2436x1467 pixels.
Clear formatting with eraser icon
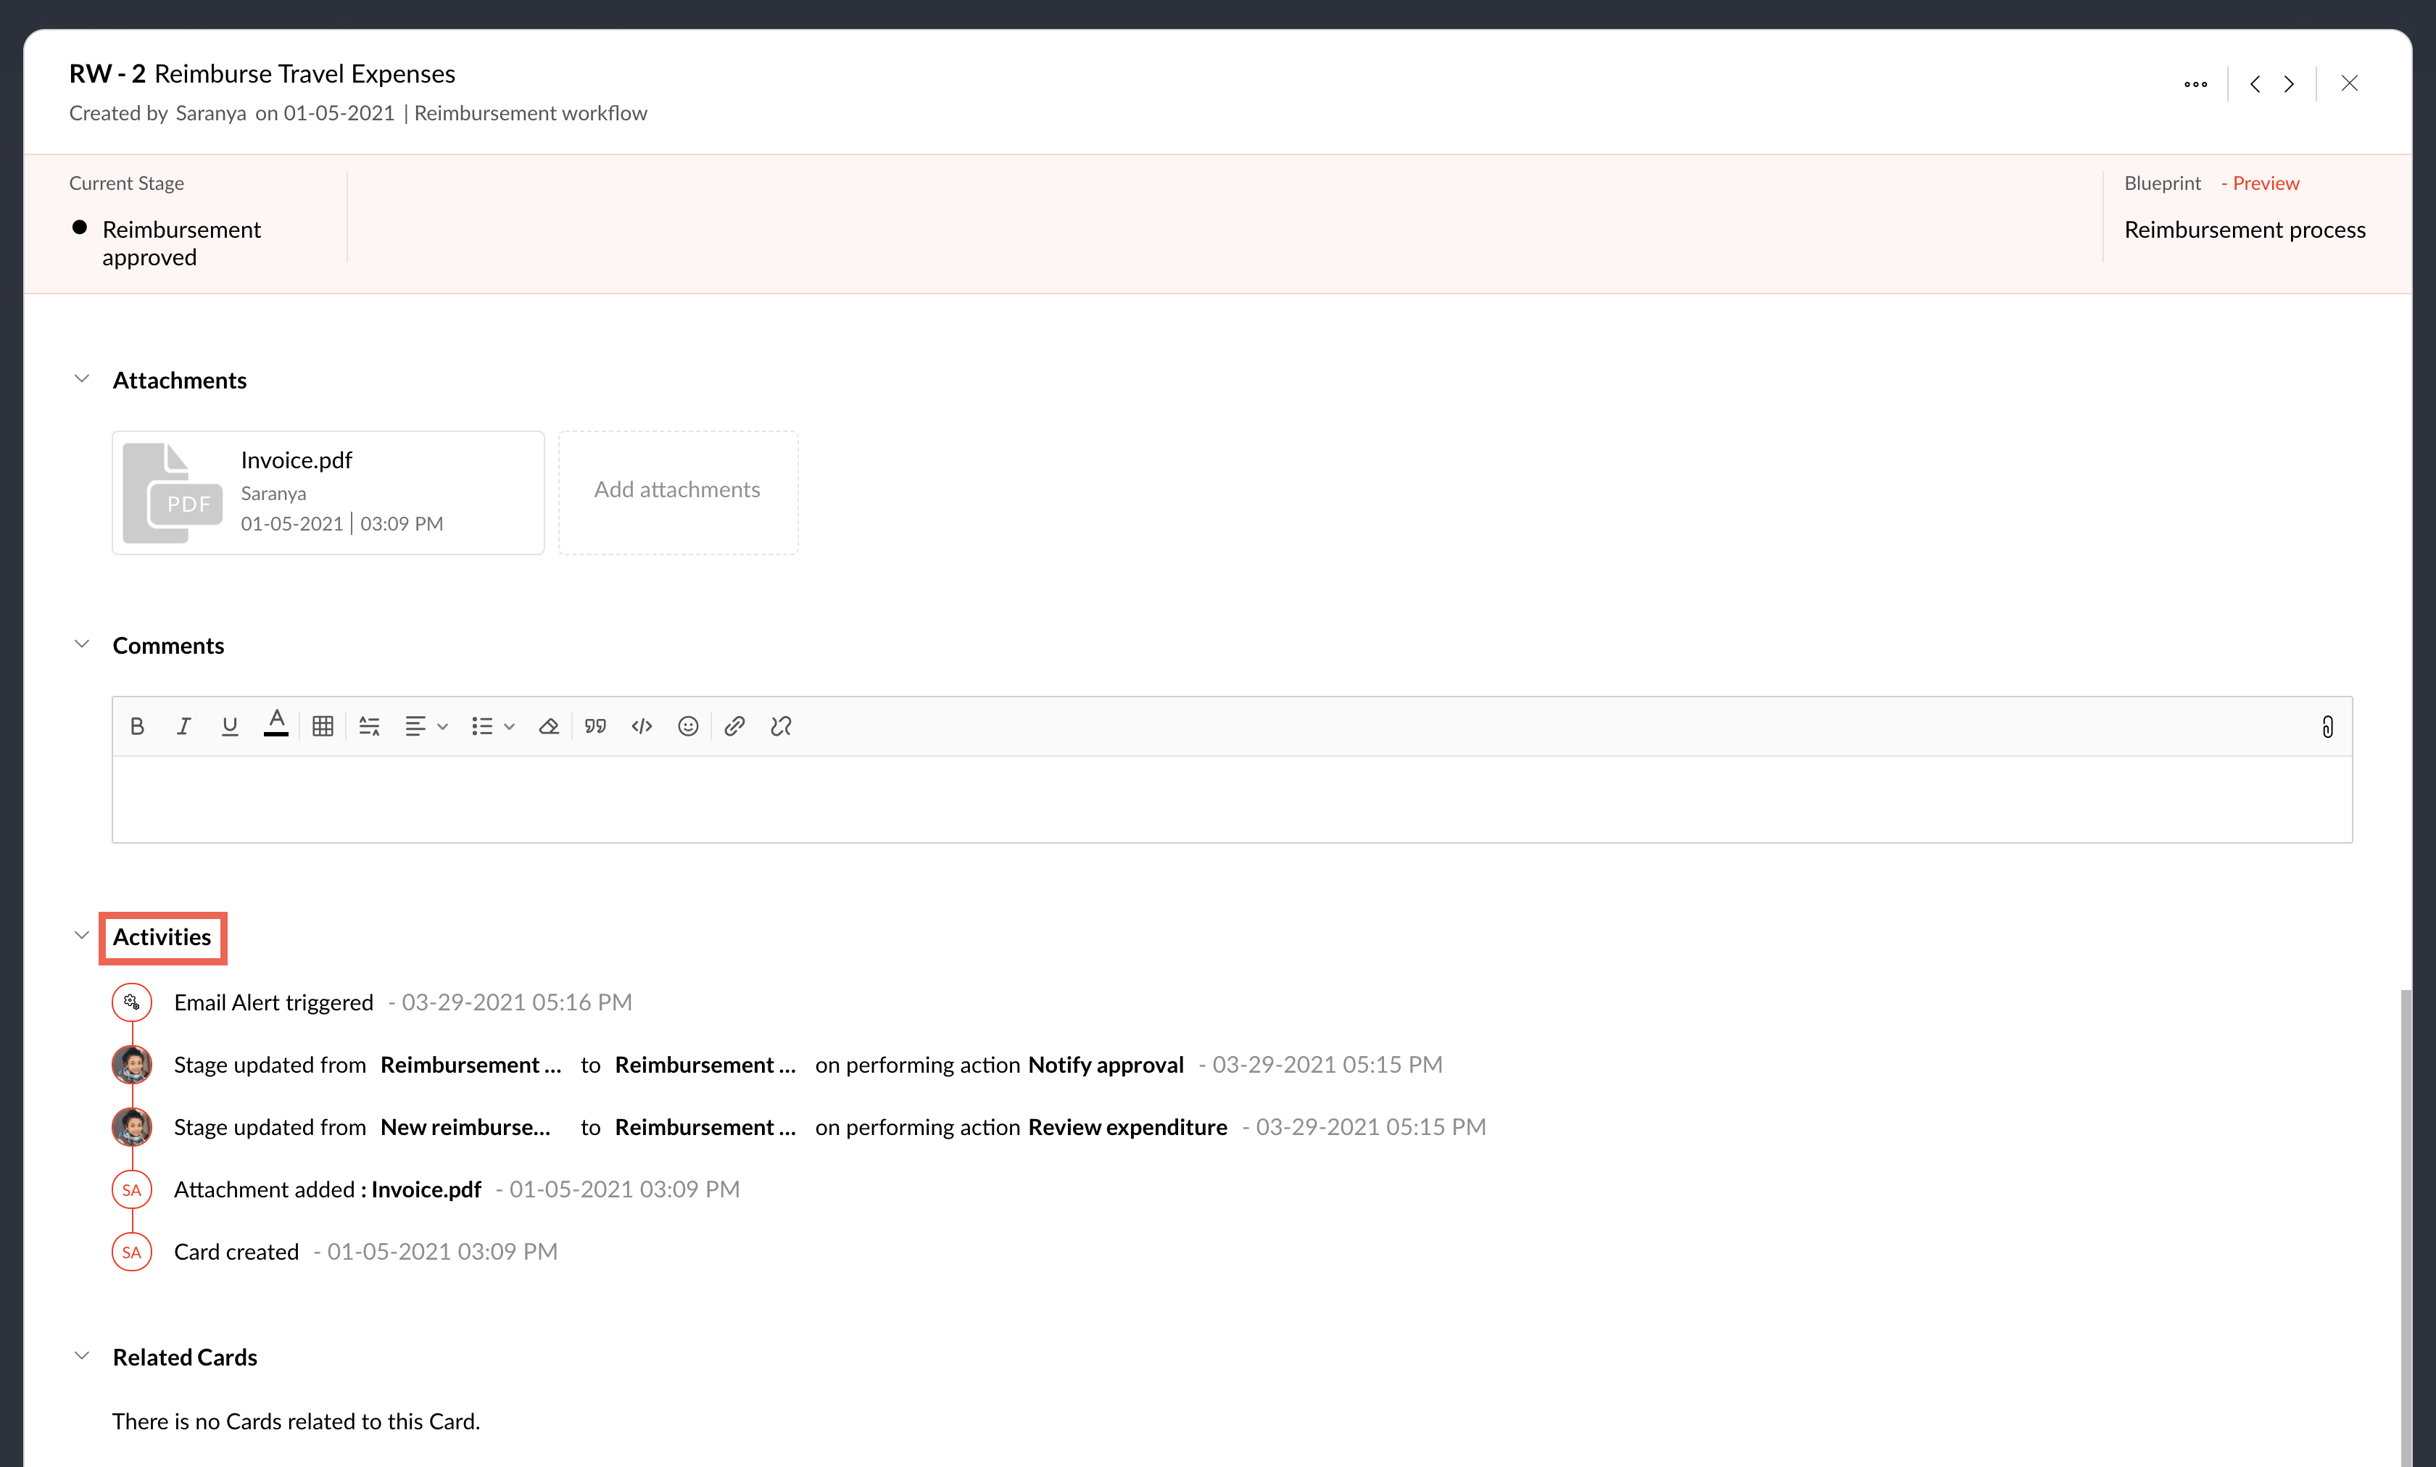pos(549,726)
